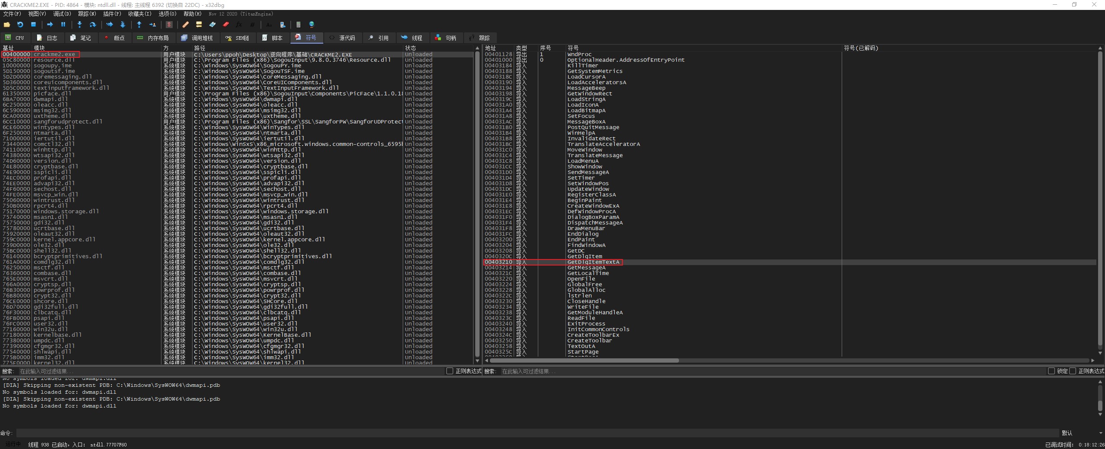Open the calculator icon in toolbar
Image resolution: width=1105 pixels, height=449 pixels.
tap(298, 25)
